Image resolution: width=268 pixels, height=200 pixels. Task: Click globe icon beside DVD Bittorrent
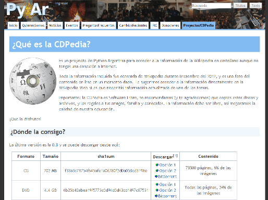[156, 196]
